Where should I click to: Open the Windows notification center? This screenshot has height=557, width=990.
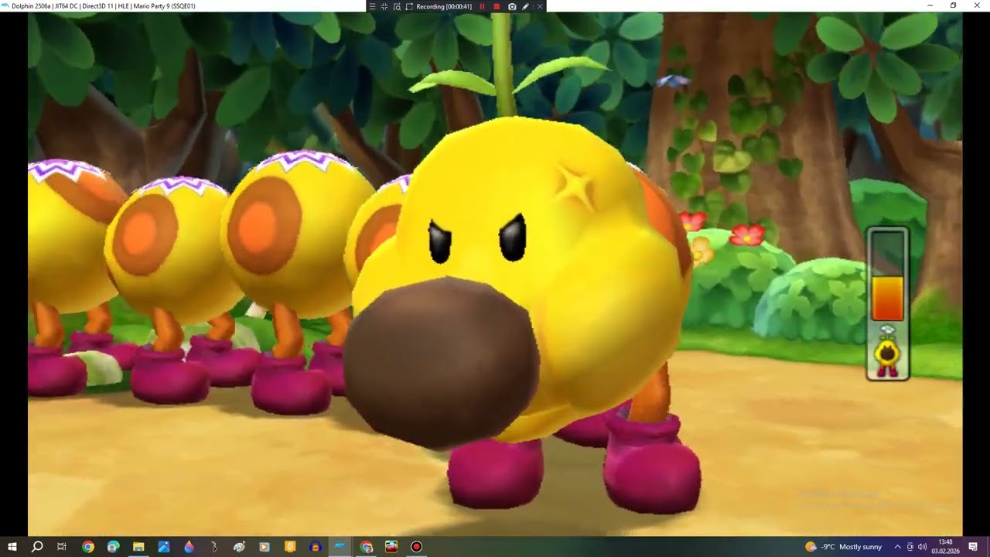[x=973, y=547]
